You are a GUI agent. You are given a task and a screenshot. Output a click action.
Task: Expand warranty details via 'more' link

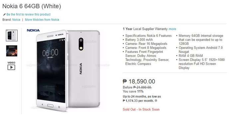coord(172,29)
